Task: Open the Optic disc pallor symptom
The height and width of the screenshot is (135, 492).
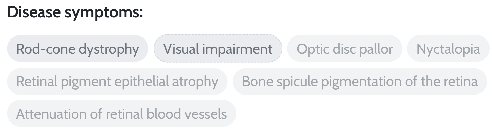Action: tap(344, 49)
